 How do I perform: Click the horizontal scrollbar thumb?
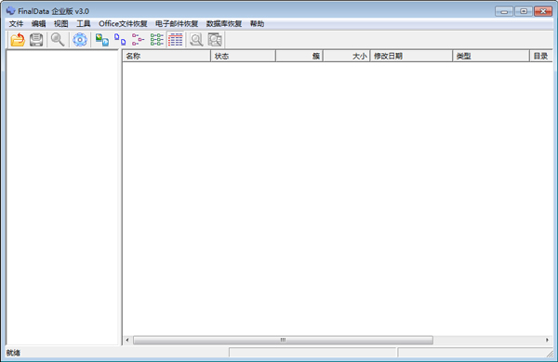[283, 340]
